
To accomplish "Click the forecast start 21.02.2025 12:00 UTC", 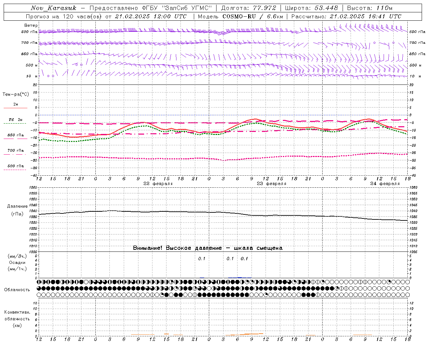I will 151,16.
